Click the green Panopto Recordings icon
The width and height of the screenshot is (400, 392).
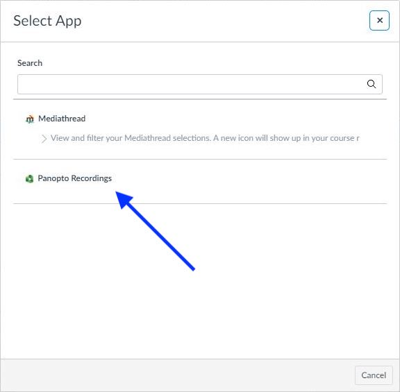pos(30,179)
